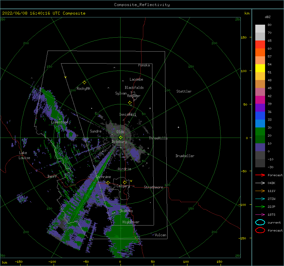Image resolution: width=284 pixels, height=266 pixels.
Task: Select the 30 dBZ light blue swatch
Action: (260, 123)
